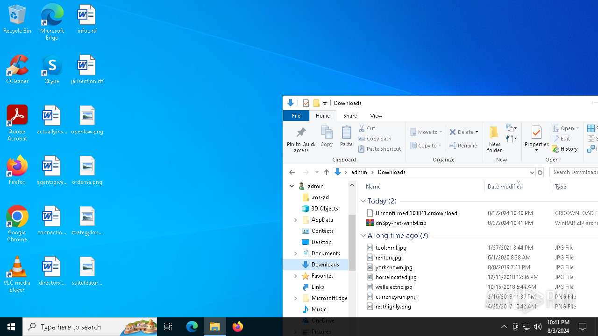
Task: Select Music in navigation tree
Action: 319,309
